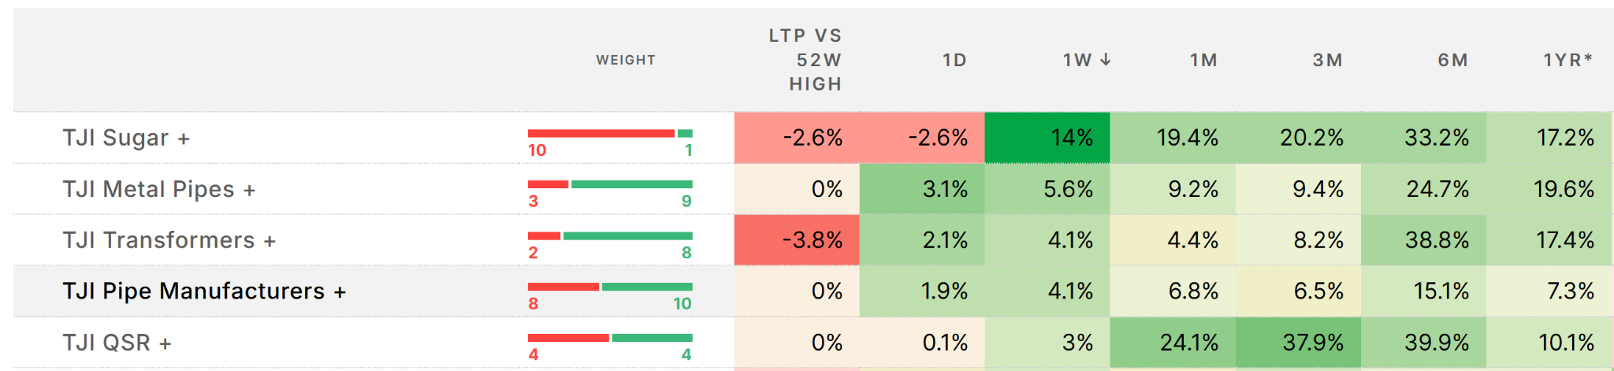The width and height of the screenshot is (1614, 371).
Task: Select TJI QSR 37.9% 3M cell
Action: point(1298,343)
